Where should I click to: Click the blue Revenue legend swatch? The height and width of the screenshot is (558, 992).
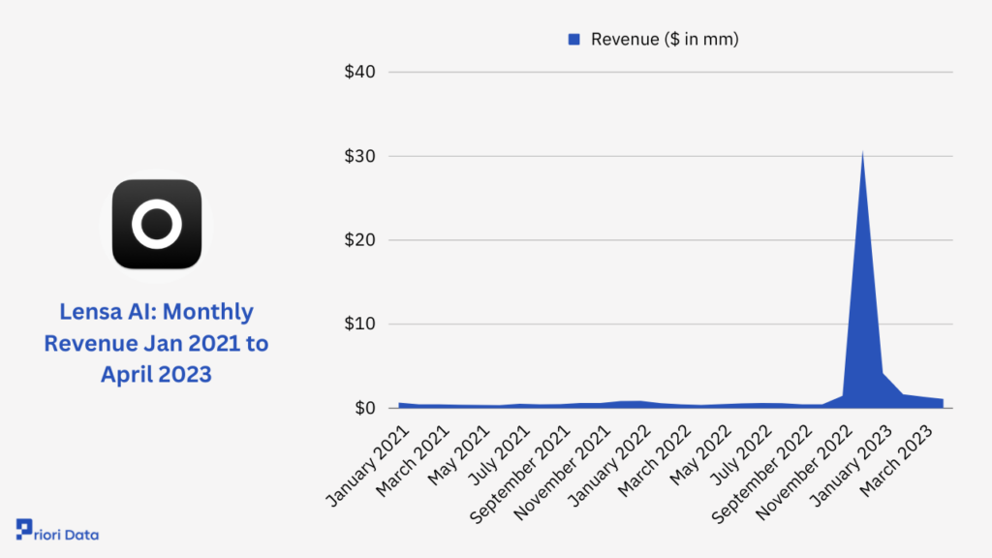(573, 39)
